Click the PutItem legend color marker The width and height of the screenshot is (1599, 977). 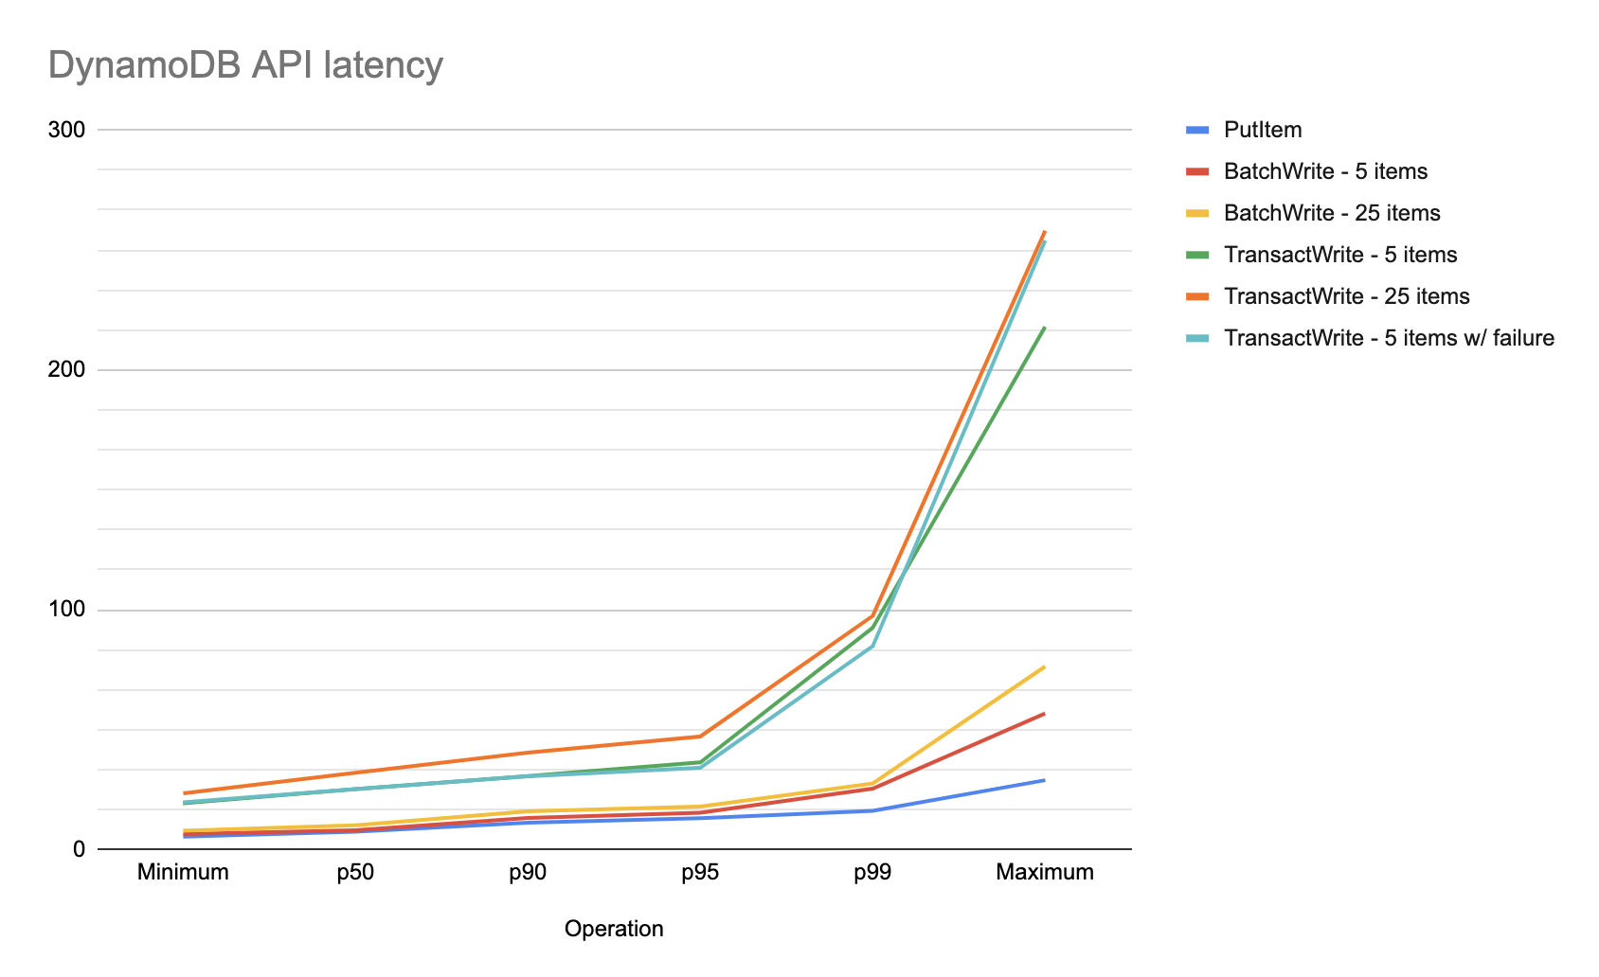1195,129
